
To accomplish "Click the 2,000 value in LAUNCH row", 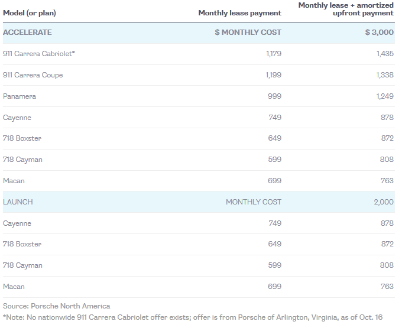I will pos(383,202).
